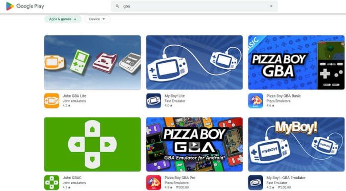Screen dimensions: 346x191
Task: Click John emulators under John GBAC
Action: tap(74, 183)
